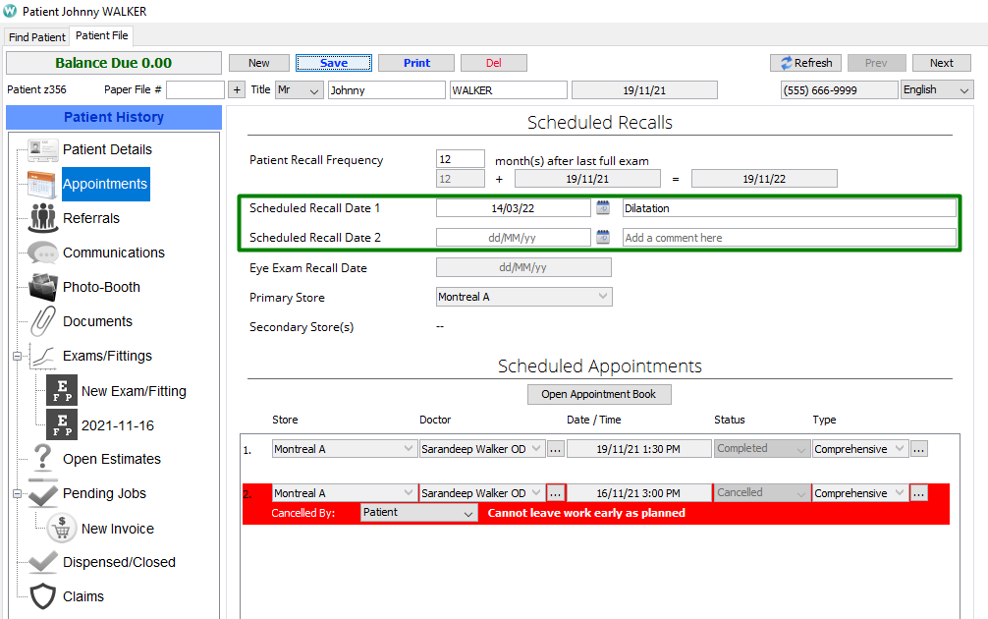Screen dimensions: 988x619
Task: Click the Del button
Action: coord(494,63)
